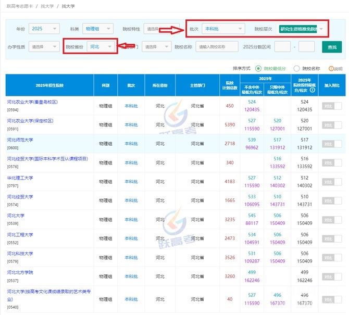The image size is (349, 315).
Task: Click plan total 3260 cell
Action: pyautogui.click(x=230, y=276)
